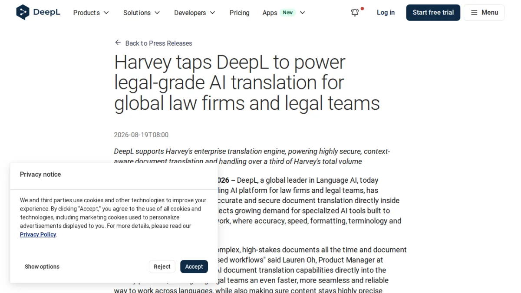Viewport: 521px width, 293px height.
Task: Click the New badge beside Apps
Action: tap(288, 13)
